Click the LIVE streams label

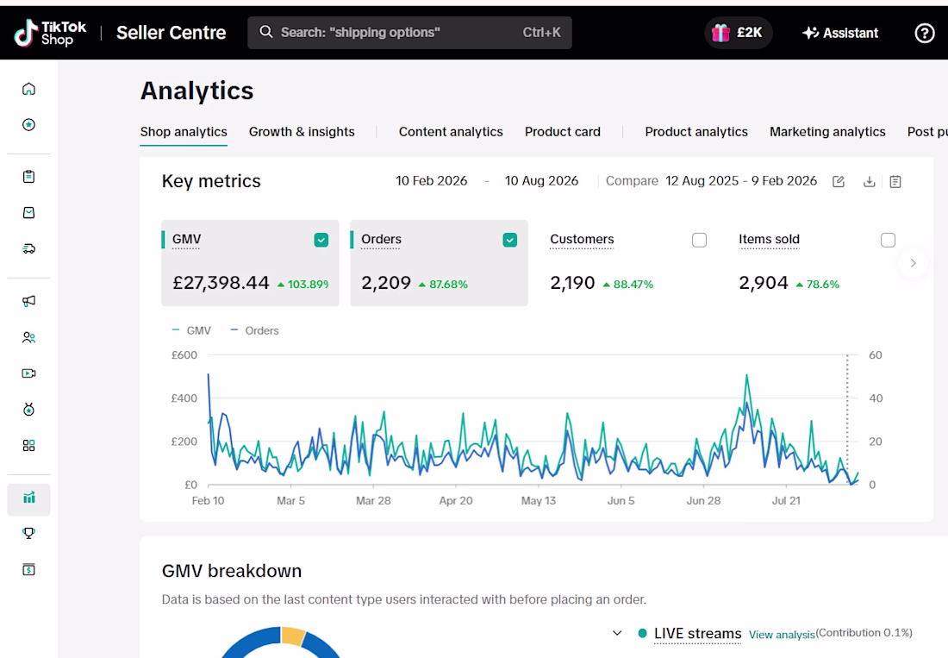pos(697,633)
